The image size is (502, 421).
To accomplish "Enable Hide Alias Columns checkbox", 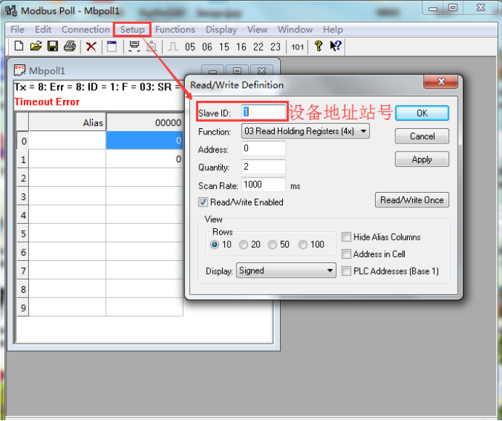I will [x=347, y=237].
